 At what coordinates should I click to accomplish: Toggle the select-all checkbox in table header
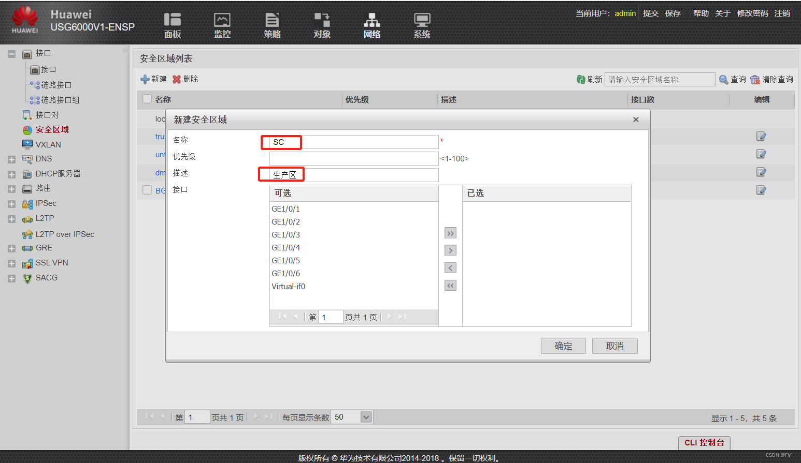pyautogui.click(x=147, y=99)
